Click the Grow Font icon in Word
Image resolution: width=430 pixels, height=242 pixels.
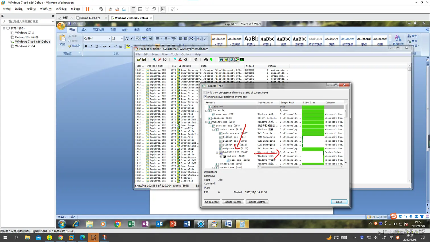(x=127, y=38)
